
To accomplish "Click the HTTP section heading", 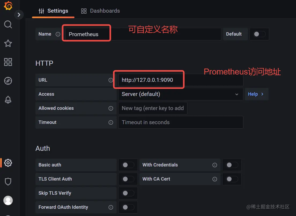I will [44, 63].
